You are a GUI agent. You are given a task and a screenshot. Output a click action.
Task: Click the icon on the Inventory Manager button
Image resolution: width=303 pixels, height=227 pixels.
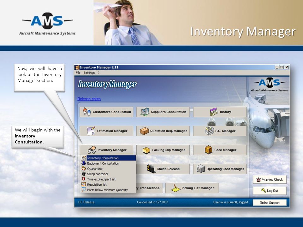[92, 150]
